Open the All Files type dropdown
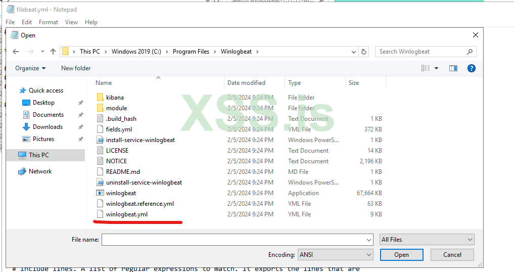This screenshot has width=514, height=272. (427, 240)
